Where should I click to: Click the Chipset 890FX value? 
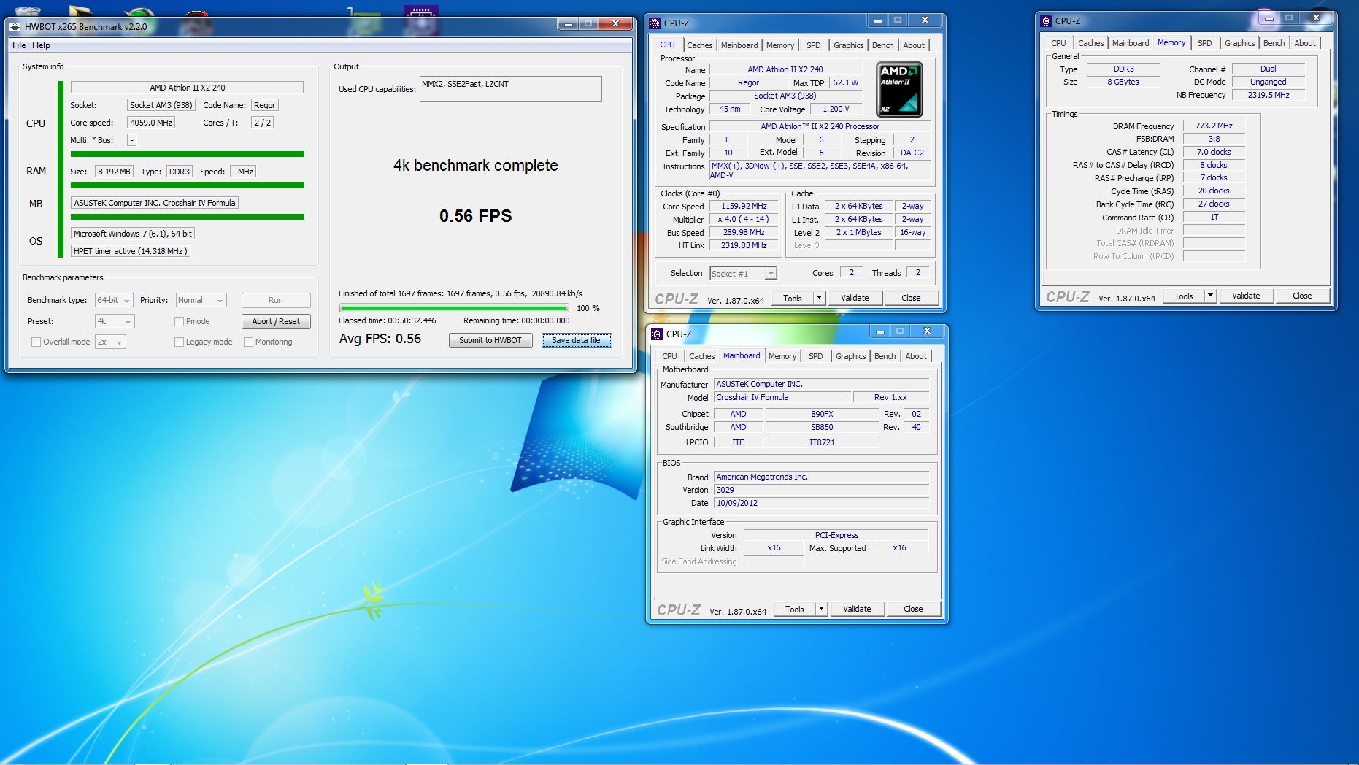click(x=822, y=414)
